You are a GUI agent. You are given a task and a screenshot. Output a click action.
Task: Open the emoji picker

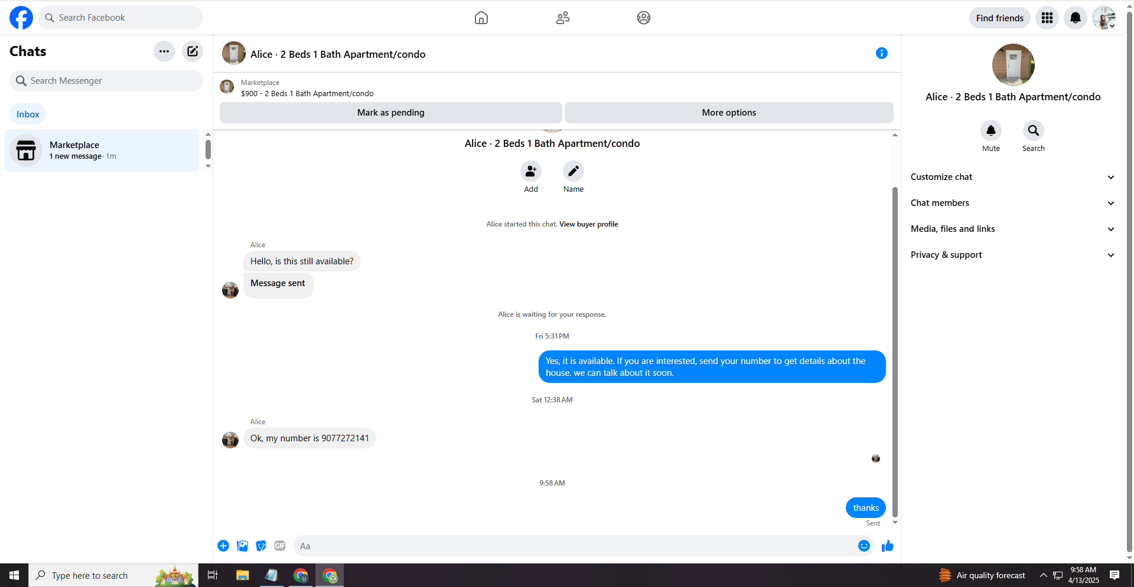click(x=864, y=546)
